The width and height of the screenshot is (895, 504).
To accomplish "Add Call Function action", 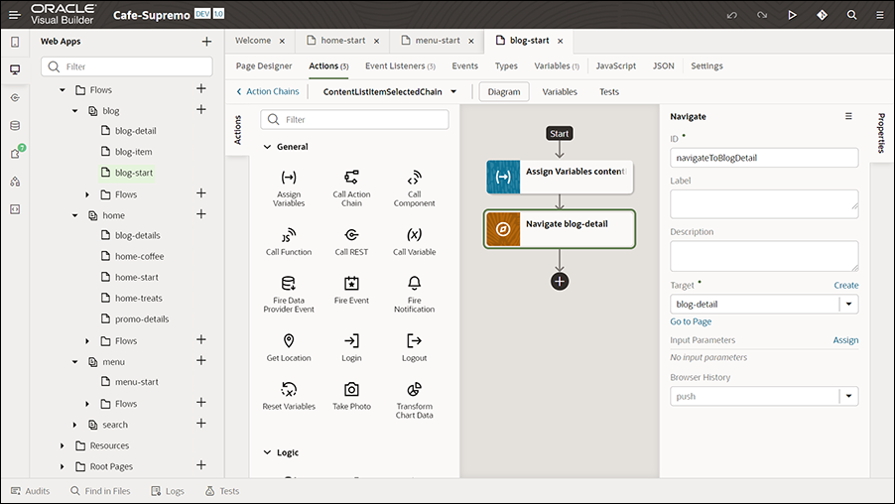I will tap(289, 241).
